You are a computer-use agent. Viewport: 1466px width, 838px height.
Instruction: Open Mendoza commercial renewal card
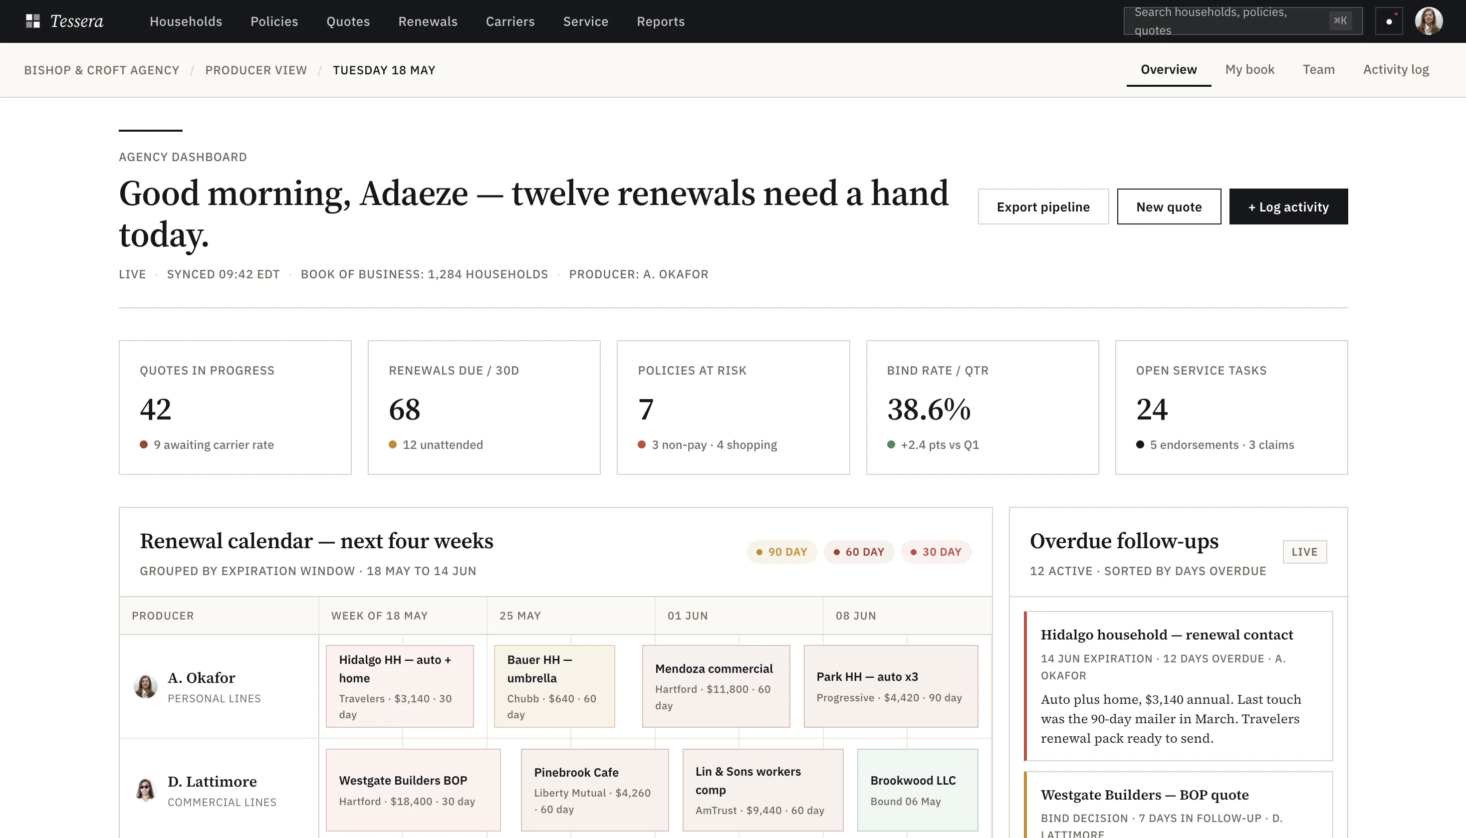coord(716,686)
